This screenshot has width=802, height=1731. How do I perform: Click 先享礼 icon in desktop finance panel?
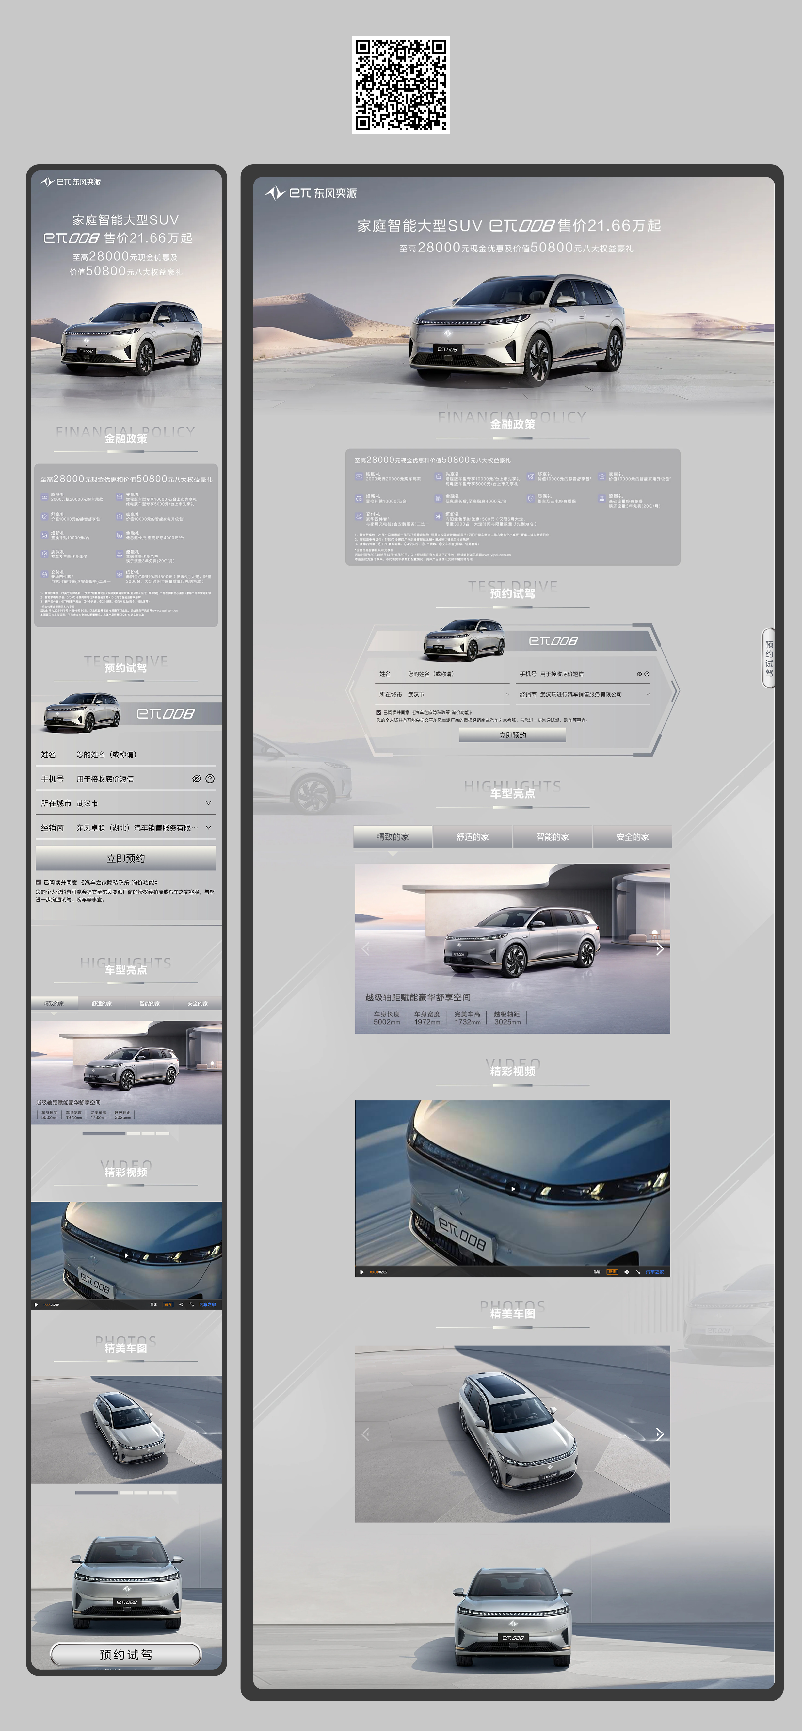pos(438,477)
